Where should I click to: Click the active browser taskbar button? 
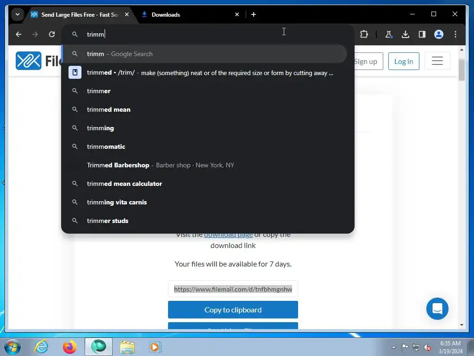point(99,347)
